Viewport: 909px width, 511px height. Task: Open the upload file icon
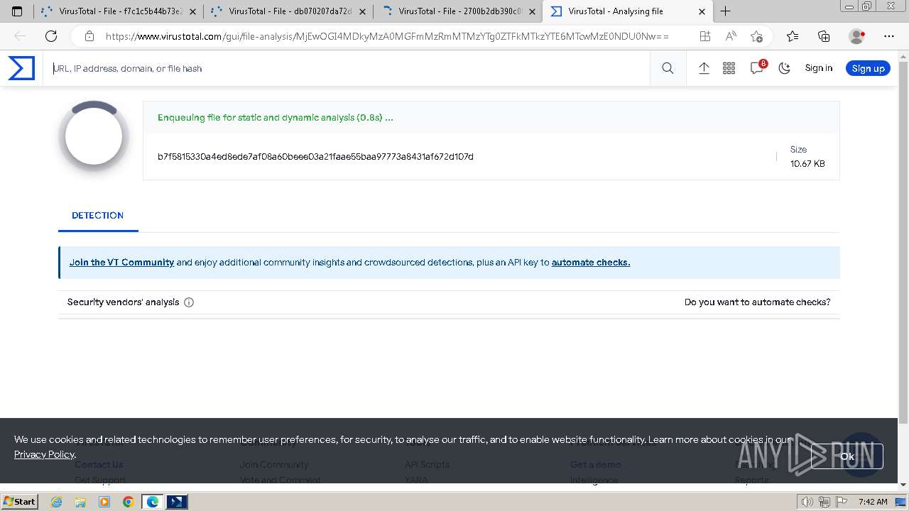click(704, 68)
